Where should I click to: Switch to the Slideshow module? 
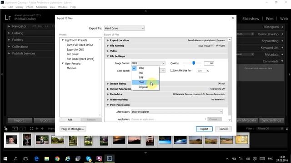tap(251, 19)
